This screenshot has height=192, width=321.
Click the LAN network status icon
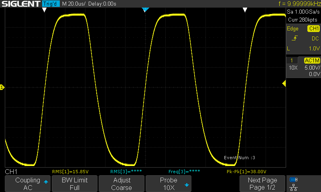point(294,187)
